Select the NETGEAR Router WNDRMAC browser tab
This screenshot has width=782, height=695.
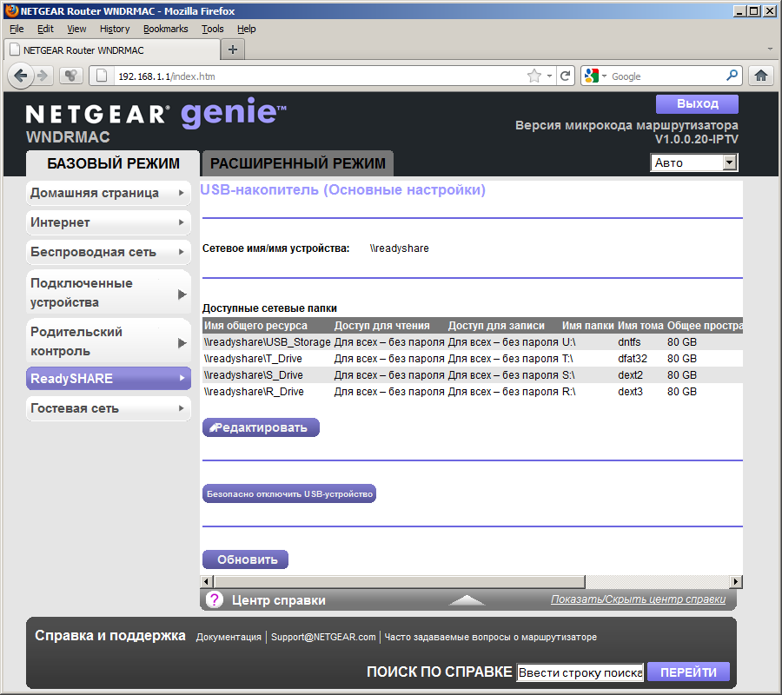112,50
